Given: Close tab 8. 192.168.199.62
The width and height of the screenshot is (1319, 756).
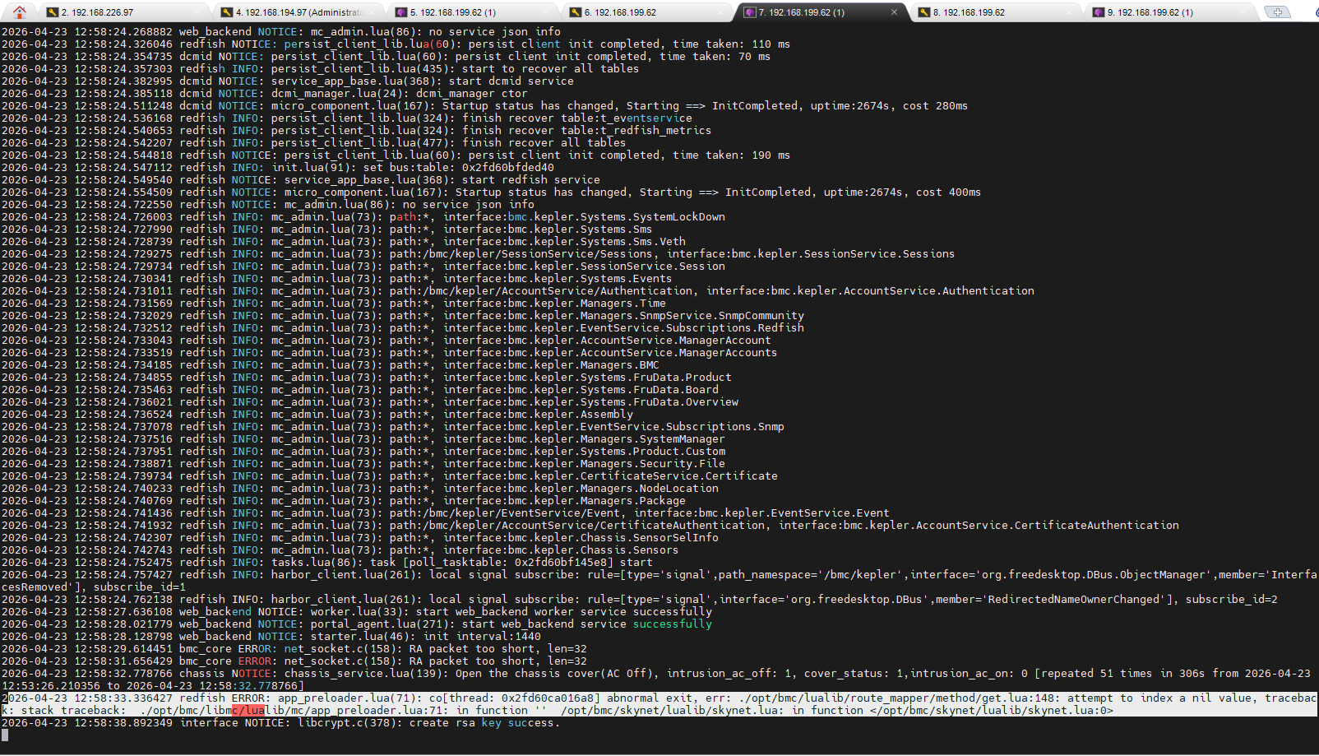Looking at the screenshot, I should tap(1069, 12).
